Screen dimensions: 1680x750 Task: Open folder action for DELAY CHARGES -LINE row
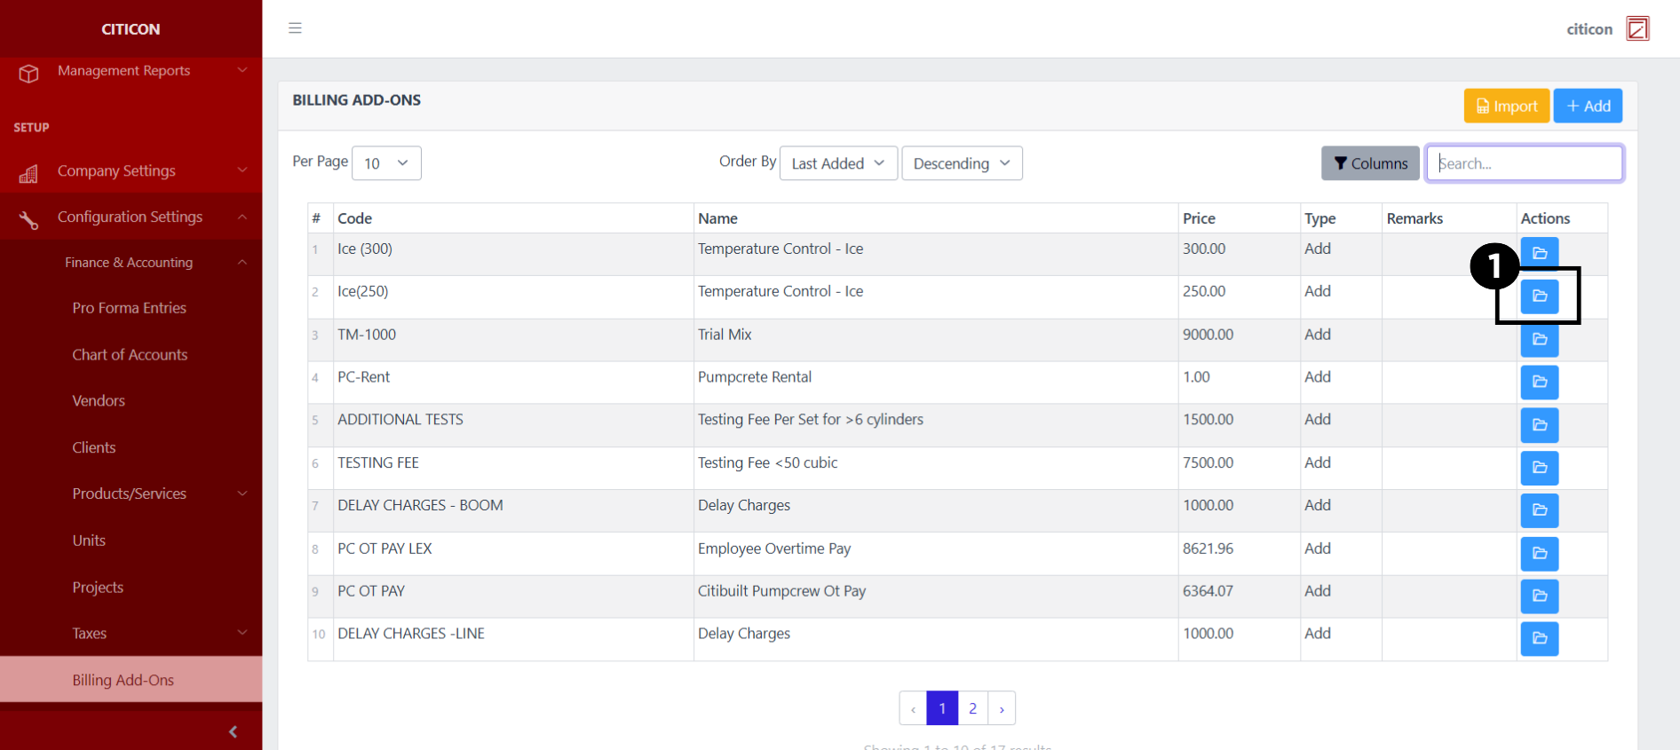pyautogui.click(x=1540, y=639)
